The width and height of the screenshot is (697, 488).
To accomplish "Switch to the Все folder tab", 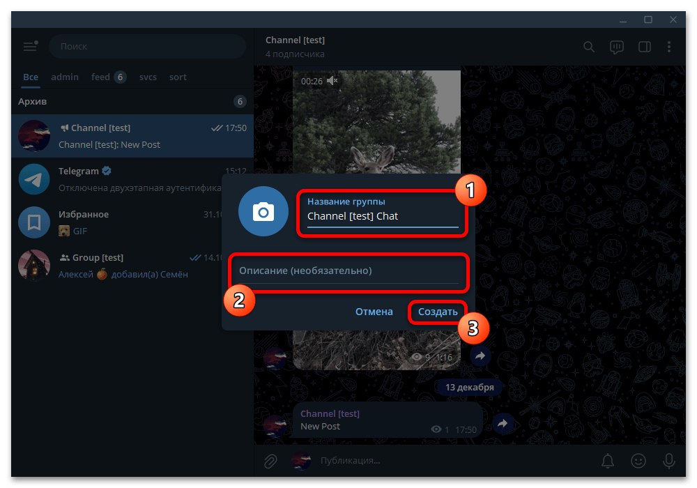I will pyautogui.click(x=31, y=77).
